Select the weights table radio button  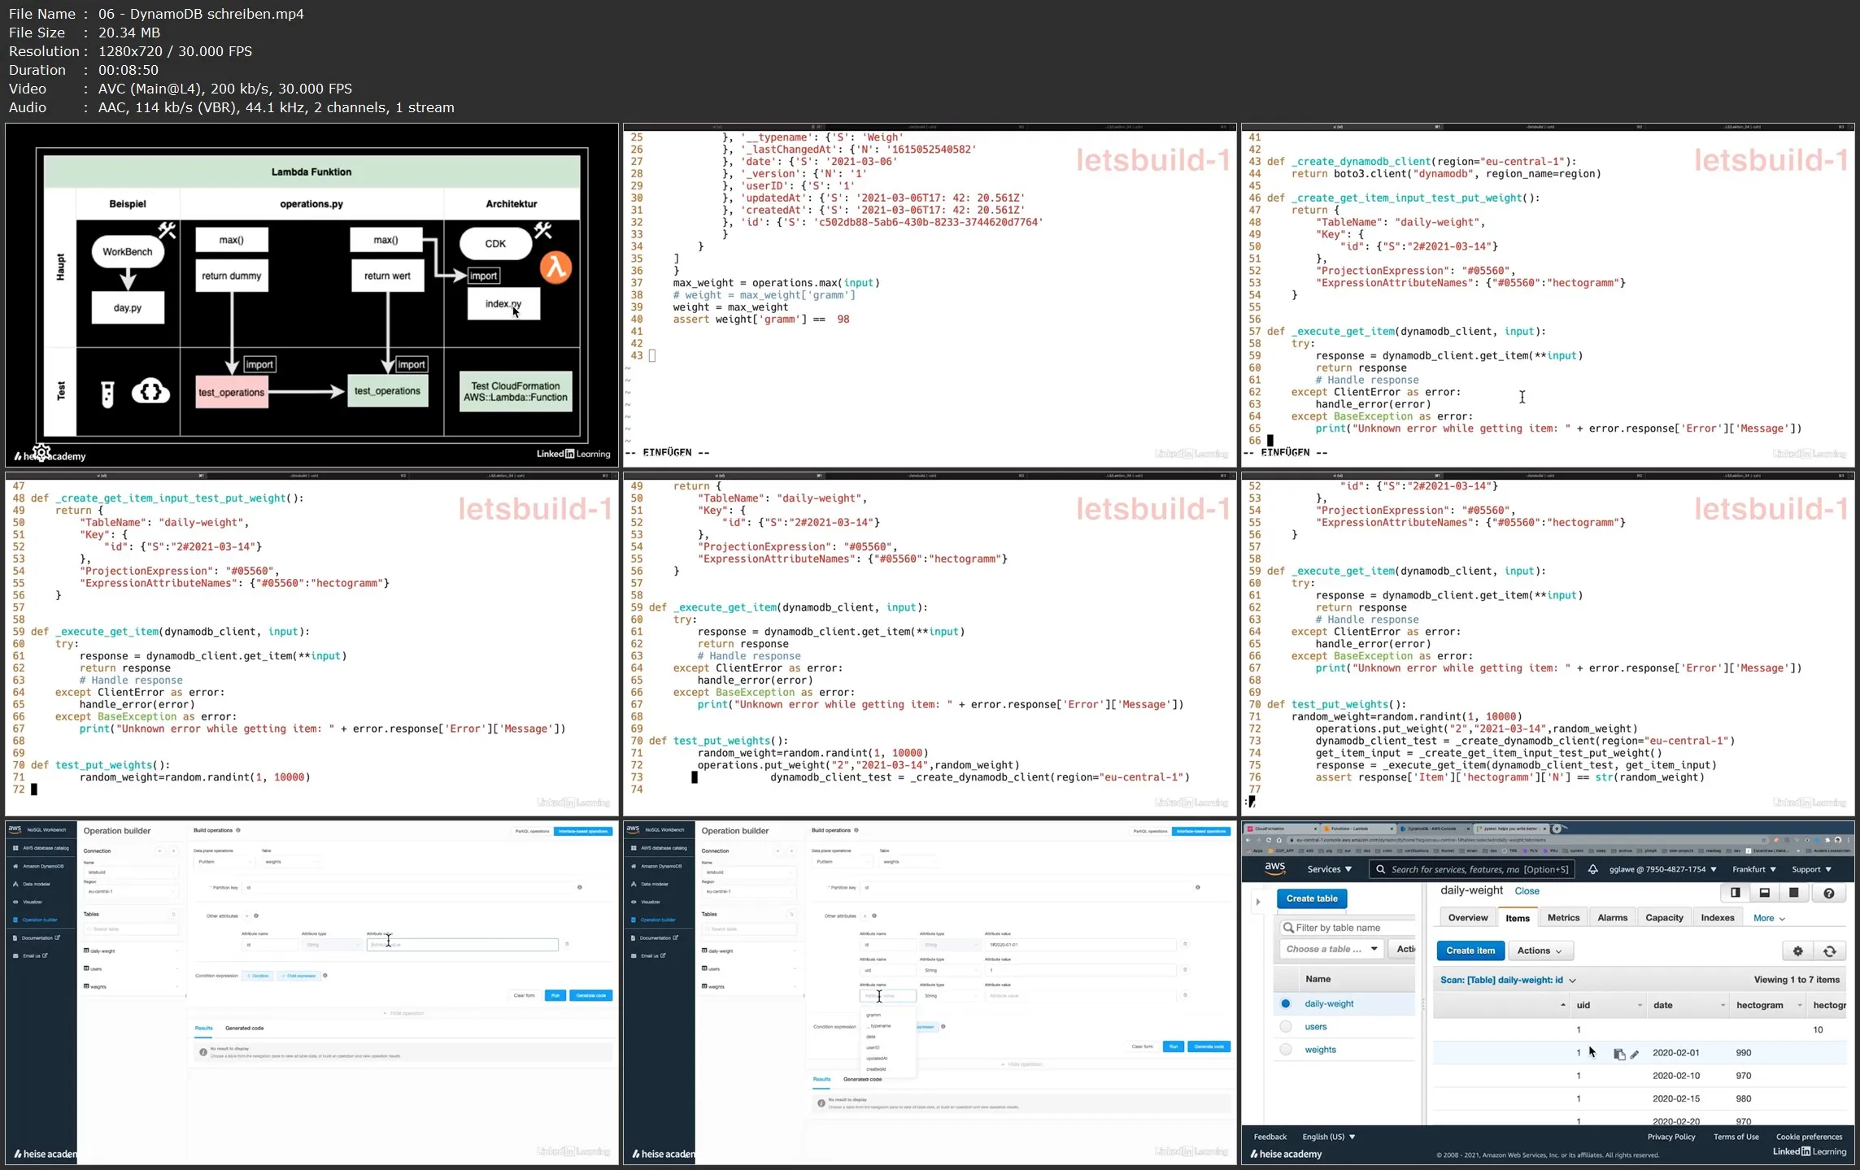(x=1286, y=1050)
